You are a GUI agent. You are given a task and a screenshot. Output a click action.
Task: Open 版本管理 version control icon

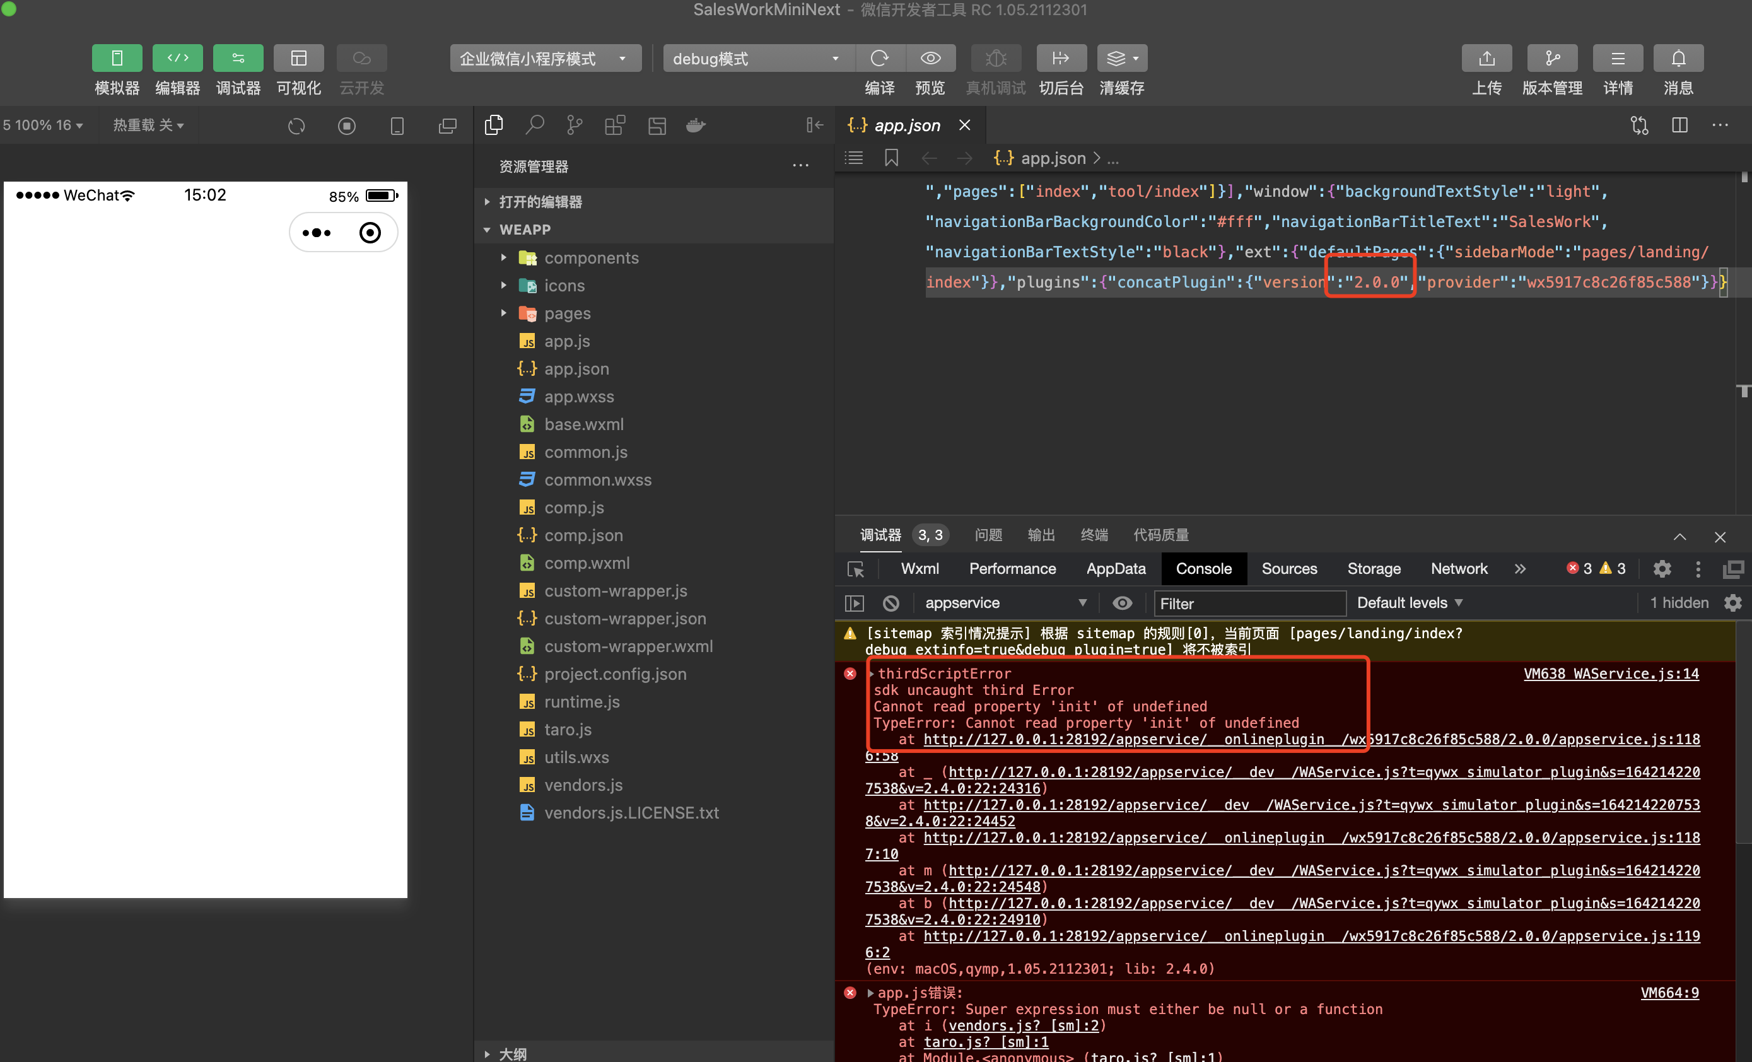[1551, 58]
